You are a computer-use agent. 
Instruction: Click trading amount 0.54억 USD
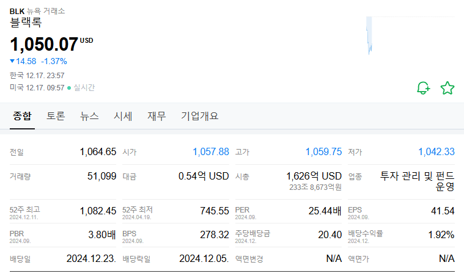pyautogui.click(x=204, y=176)
